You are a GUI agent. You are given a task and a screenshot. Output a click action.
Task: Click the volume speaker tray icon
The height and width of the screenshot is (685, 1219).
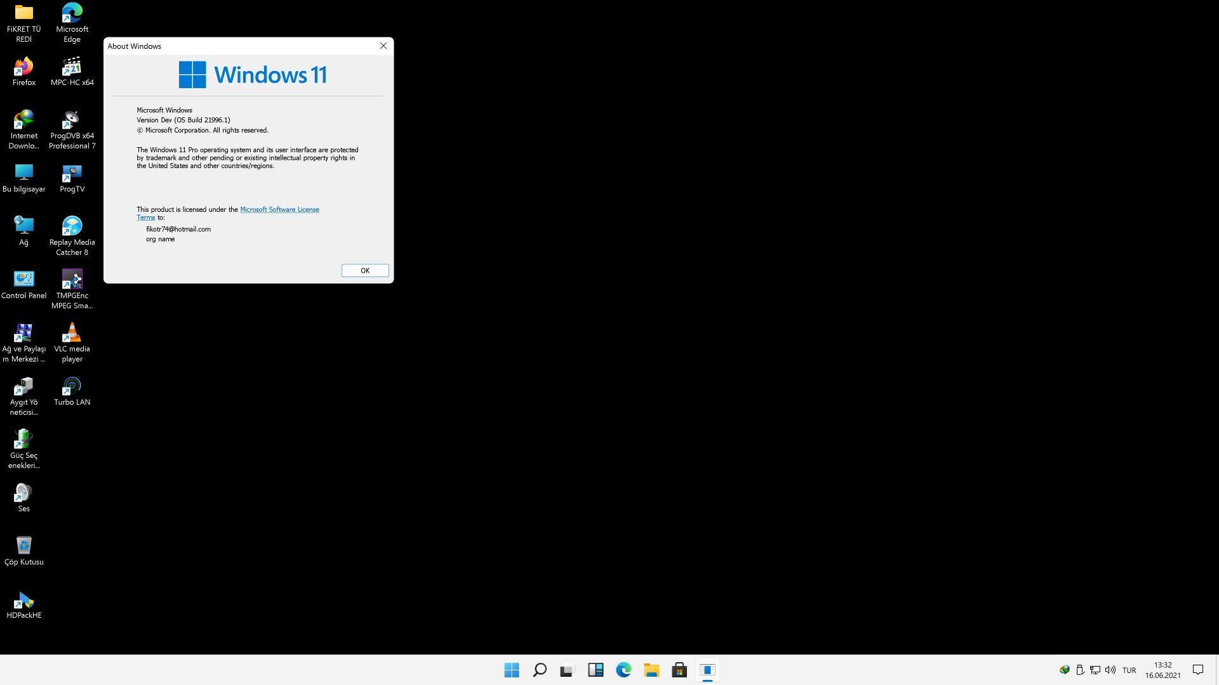tap(1110, 670)
